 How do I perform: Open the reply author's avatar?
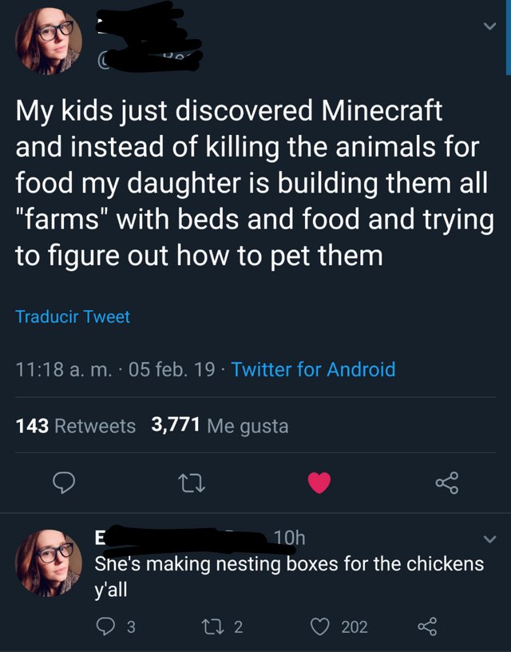click(49, 564)
